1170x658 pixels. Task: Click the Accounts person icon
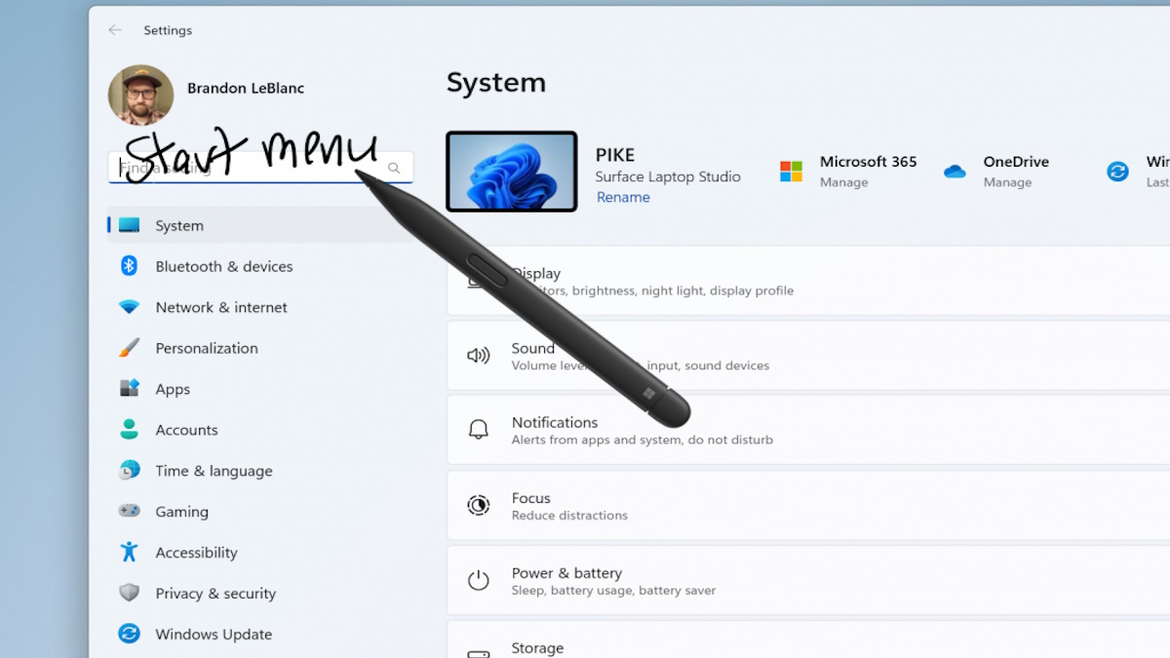click(129, 429)
